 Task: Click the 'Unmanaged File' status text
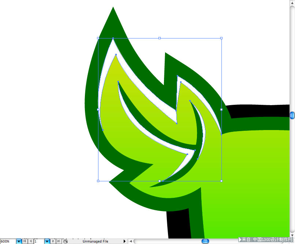[x=96, y=241]
